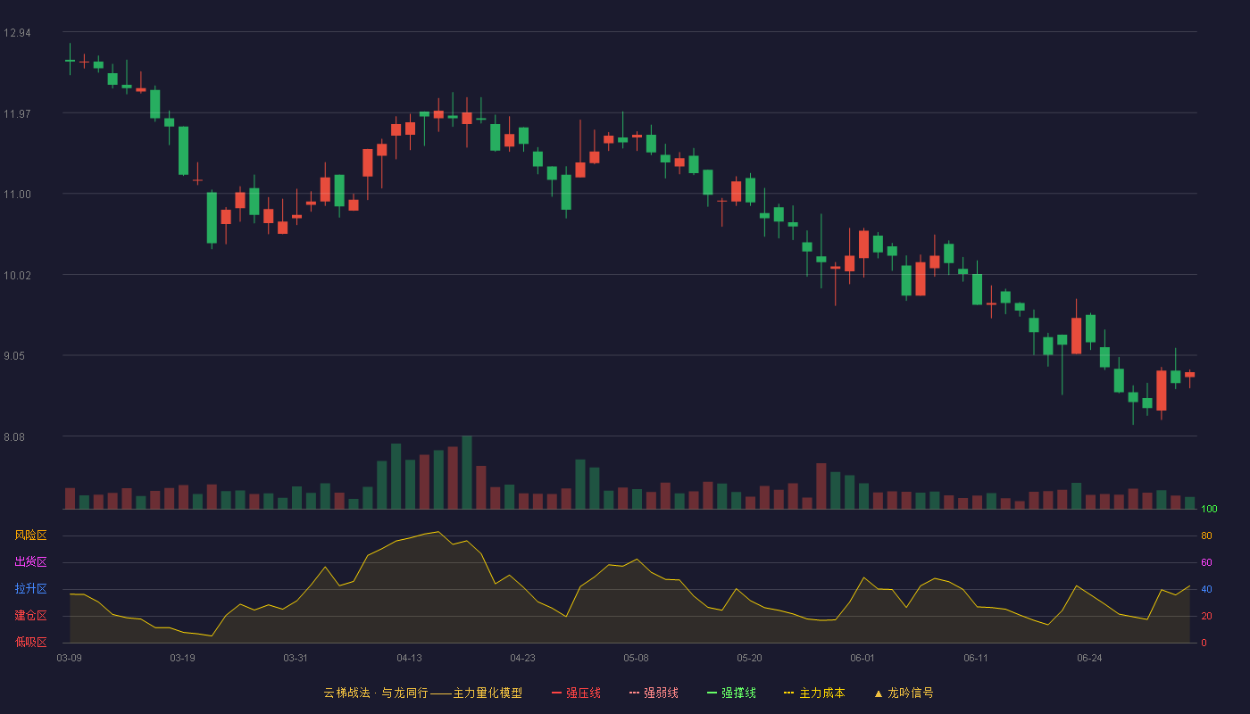Click the 出货区 zone label

click(x=30, y=562)
